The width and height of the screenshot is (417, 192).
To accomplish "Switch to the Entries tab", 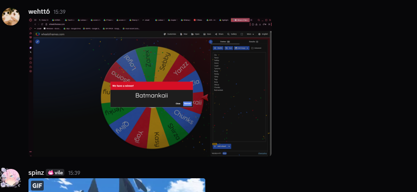I will (x=225, y=42).
